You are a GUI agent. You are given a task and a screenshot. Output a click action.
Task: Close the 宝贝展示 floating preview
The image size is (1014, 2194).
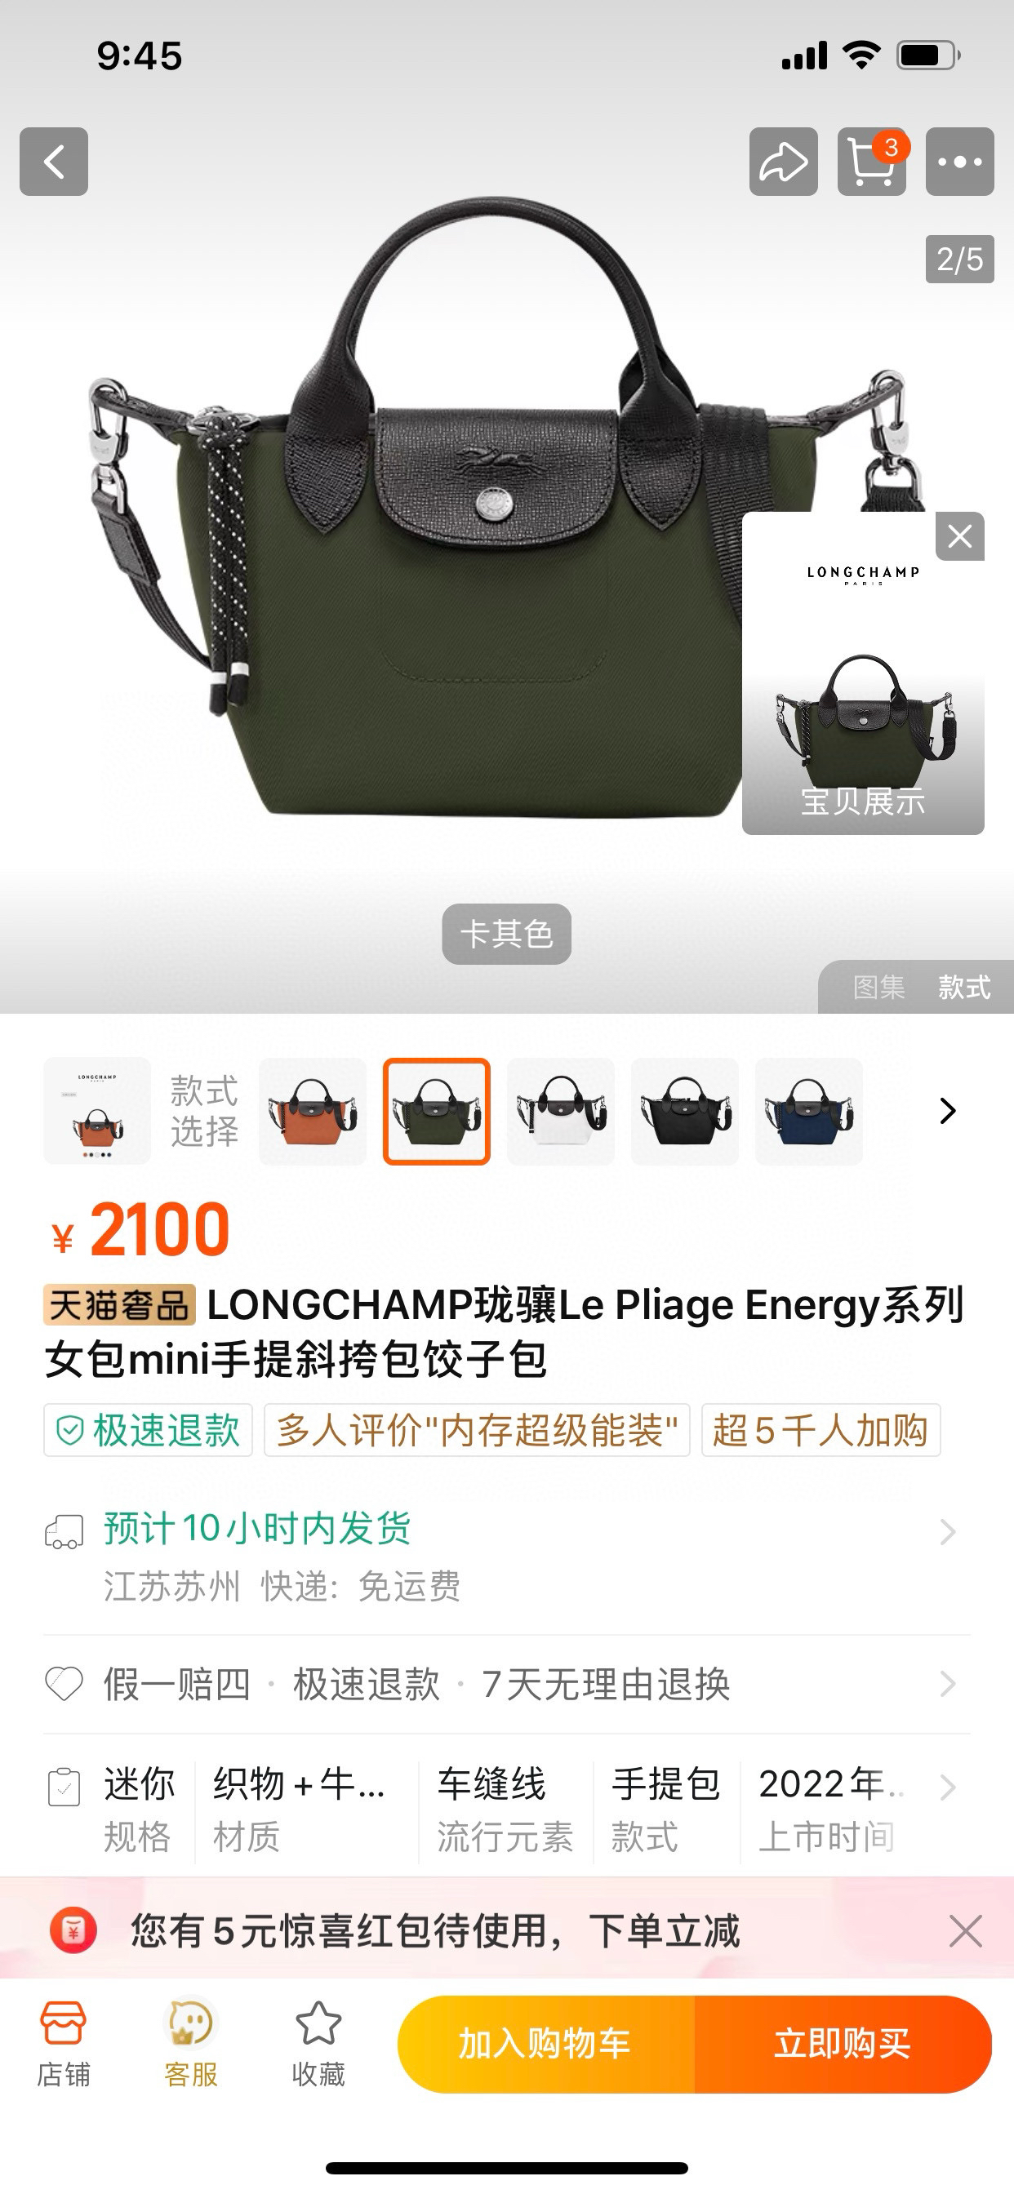pos(959,536)
